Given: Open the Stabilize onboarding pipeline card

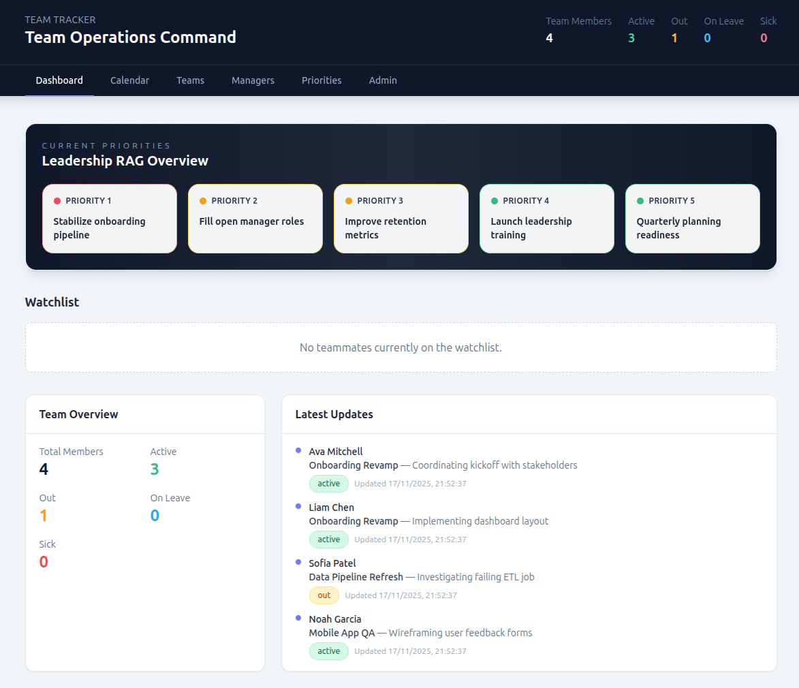Looking at the screenshot, I should coord(110,219).
